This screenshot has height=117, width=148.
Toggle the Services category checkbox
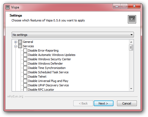(20, 46)
